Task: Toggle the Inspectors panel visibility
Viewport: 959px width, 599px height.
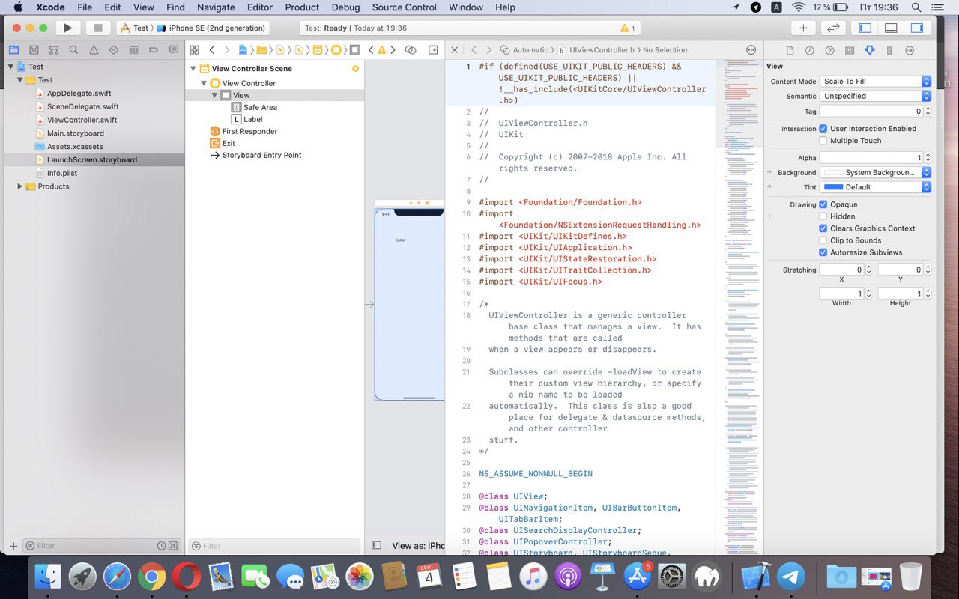Action: pyautogui.click(x=917, y=28)
